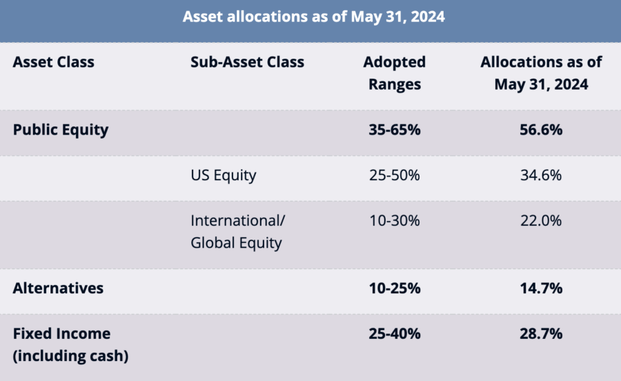Select the "Asset Class" column header

point(53,62)
